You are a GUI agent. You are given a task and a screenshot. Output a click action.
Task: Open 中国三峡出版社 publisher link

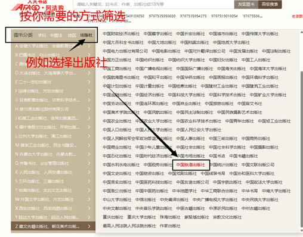tap(223, 139)
